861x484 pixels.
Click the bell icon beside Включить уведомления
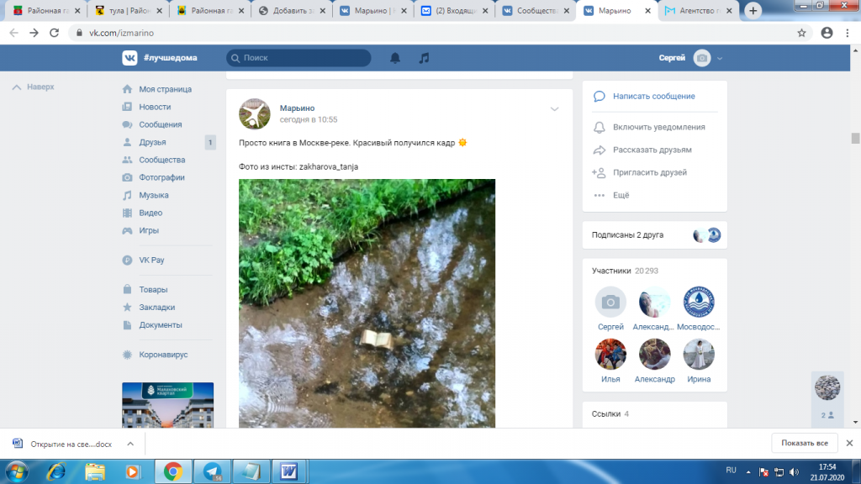(599, 128)
